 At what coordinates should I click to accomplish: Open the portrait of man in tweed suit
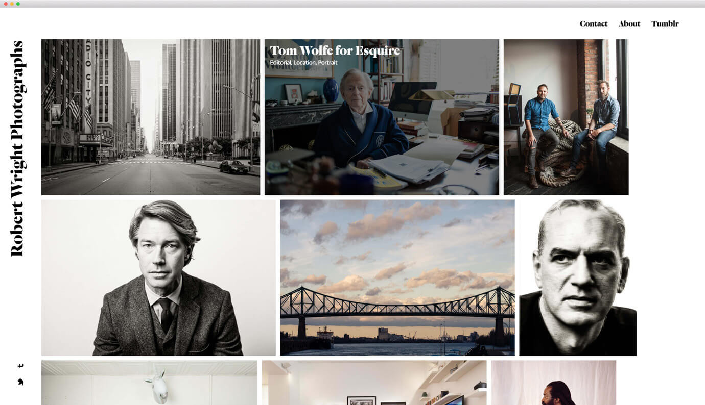click(x=158, y=277)
